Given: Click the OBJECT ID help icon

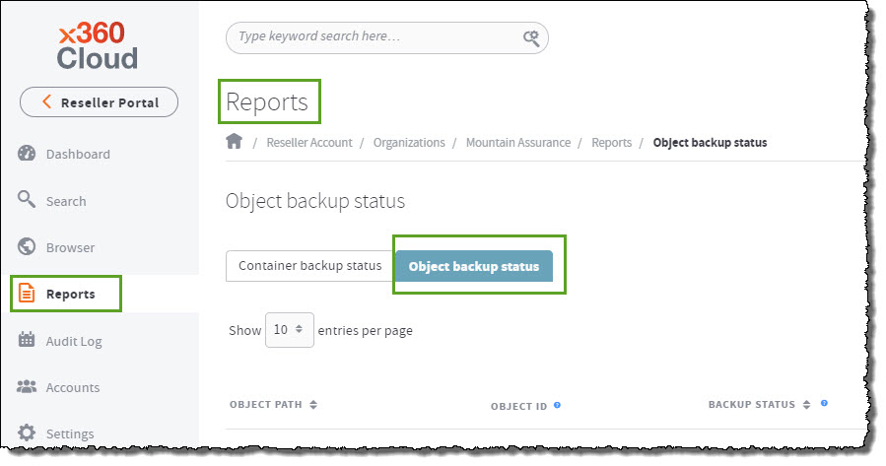Looking at the screenshot, I should (557, 405).
